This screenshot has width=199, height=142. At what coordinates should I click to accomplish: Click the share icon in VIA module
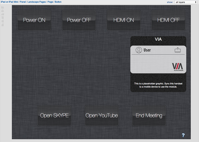tap(178, 50)
